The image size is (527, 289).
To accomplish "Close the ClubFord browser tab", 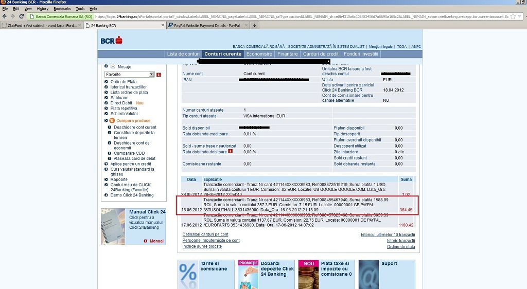I will [79, 25].
